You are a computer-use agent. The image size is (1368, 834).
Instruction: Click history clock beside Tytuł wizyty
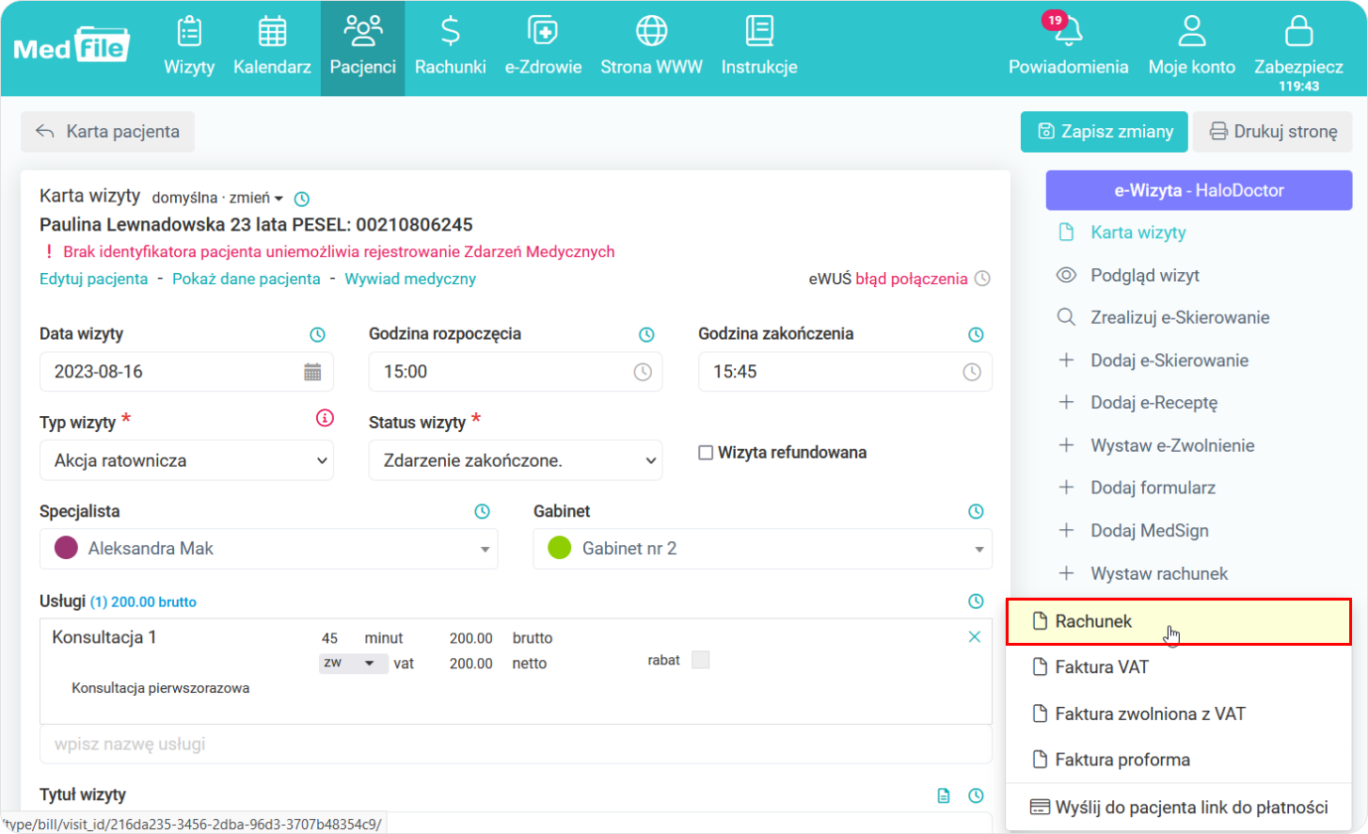coord(976,795)
